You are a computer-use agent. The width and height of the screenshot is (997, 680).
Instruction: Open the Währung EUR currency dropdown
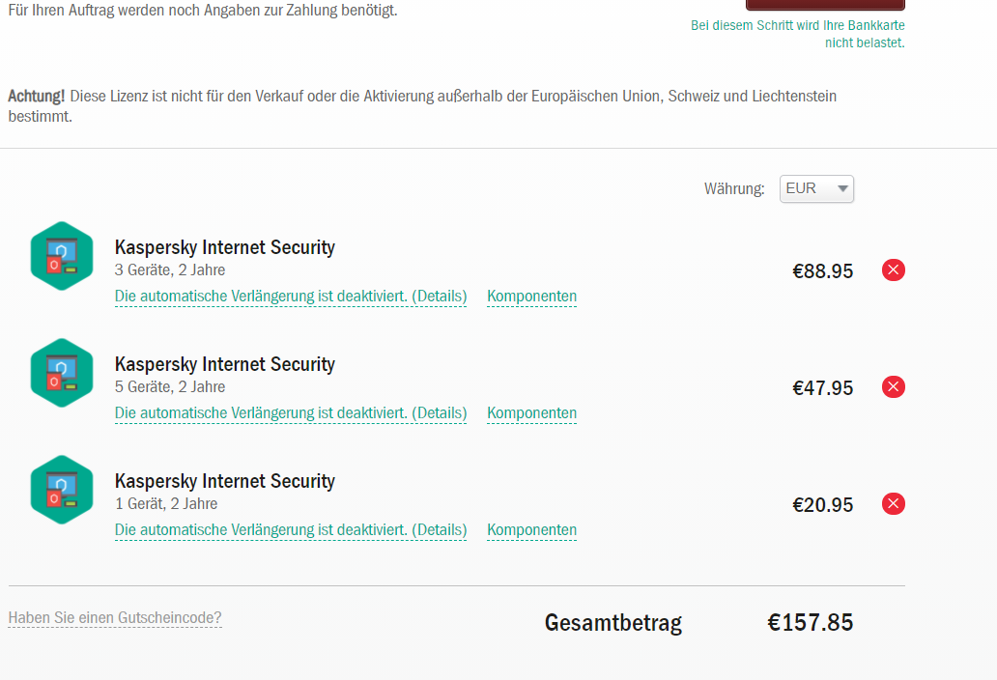pos(816,188)
